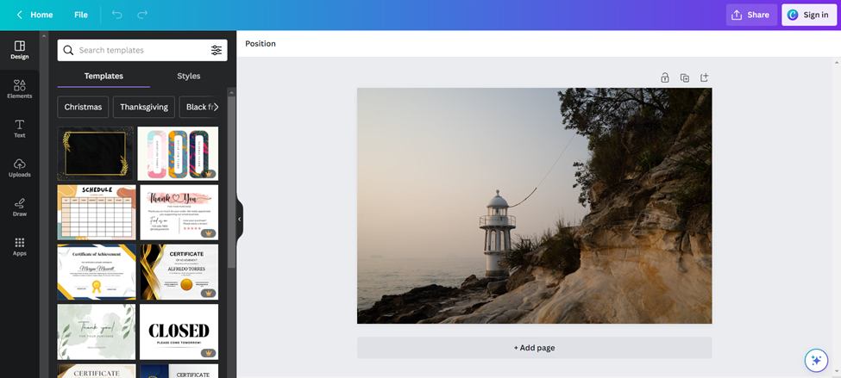Open the Text panel
This screenshot has height=378, width=841.
pyautogui.click(x=19, y=129)
